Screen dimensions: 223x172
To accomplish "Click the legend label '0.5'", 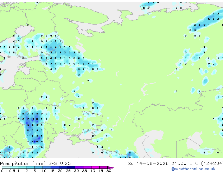I will pyautogui.click(x=12, y=171).
